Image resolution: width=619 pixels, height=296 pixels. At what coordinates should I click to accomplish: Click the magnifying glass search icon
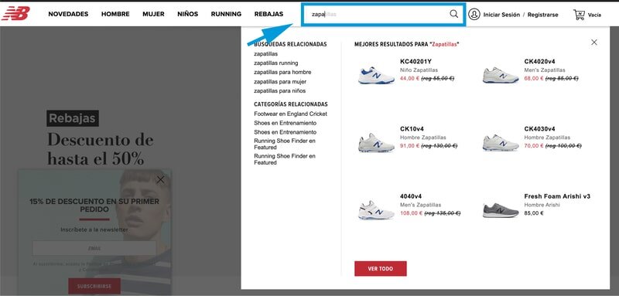tap(454, 14)
